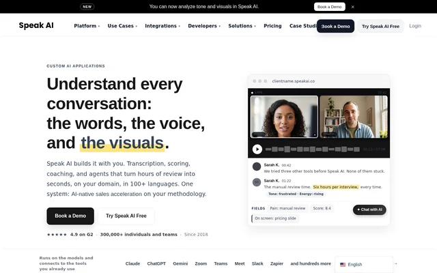Image resolution: width=437 pixels, height=273 pixels.
Task: Click the clientname.speakai.co address text
Action: [293, 81]
